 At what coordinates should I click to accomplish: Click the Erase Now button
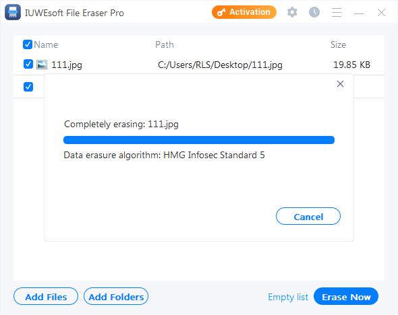(346, 296)
